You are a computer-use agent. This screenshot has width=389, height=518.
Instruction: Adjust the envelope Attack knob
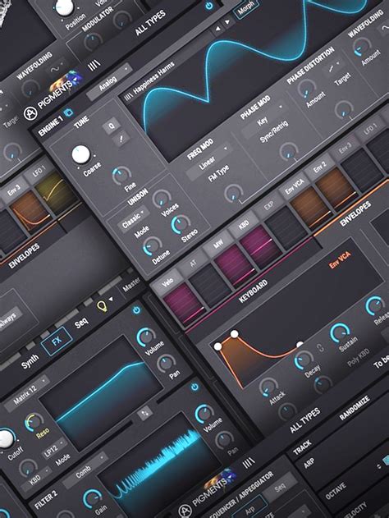(268, 387)
